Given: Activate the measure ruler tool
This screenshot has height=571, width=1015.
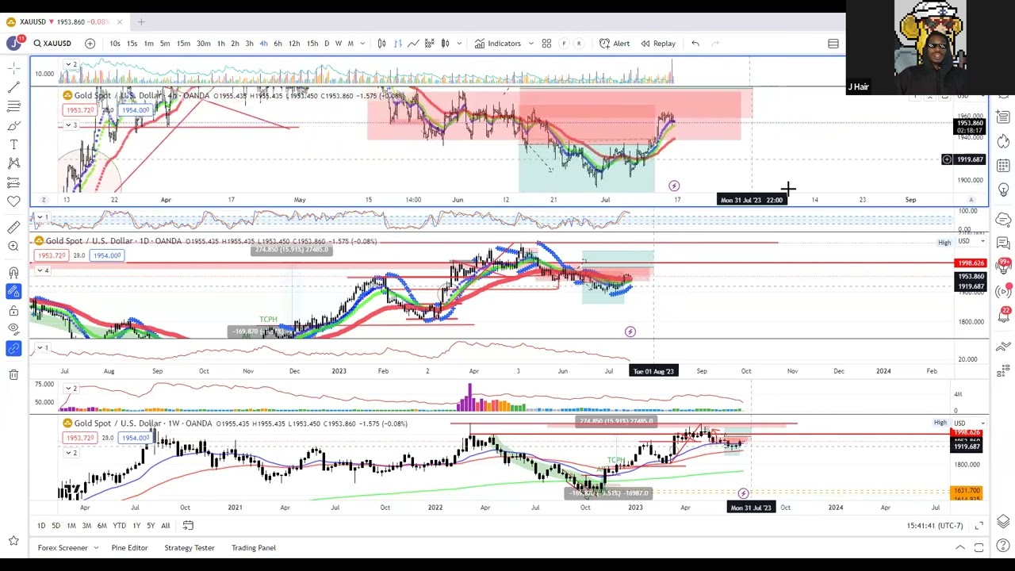Looking at the screenshot, I should (13, 228).
